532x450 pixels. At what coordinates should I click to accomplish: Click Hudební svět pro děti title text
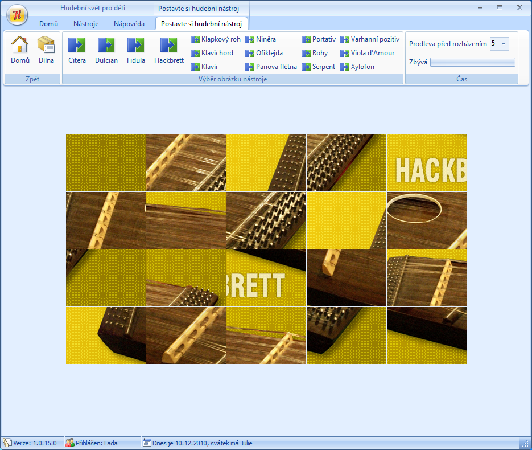(x=93, y=8)
